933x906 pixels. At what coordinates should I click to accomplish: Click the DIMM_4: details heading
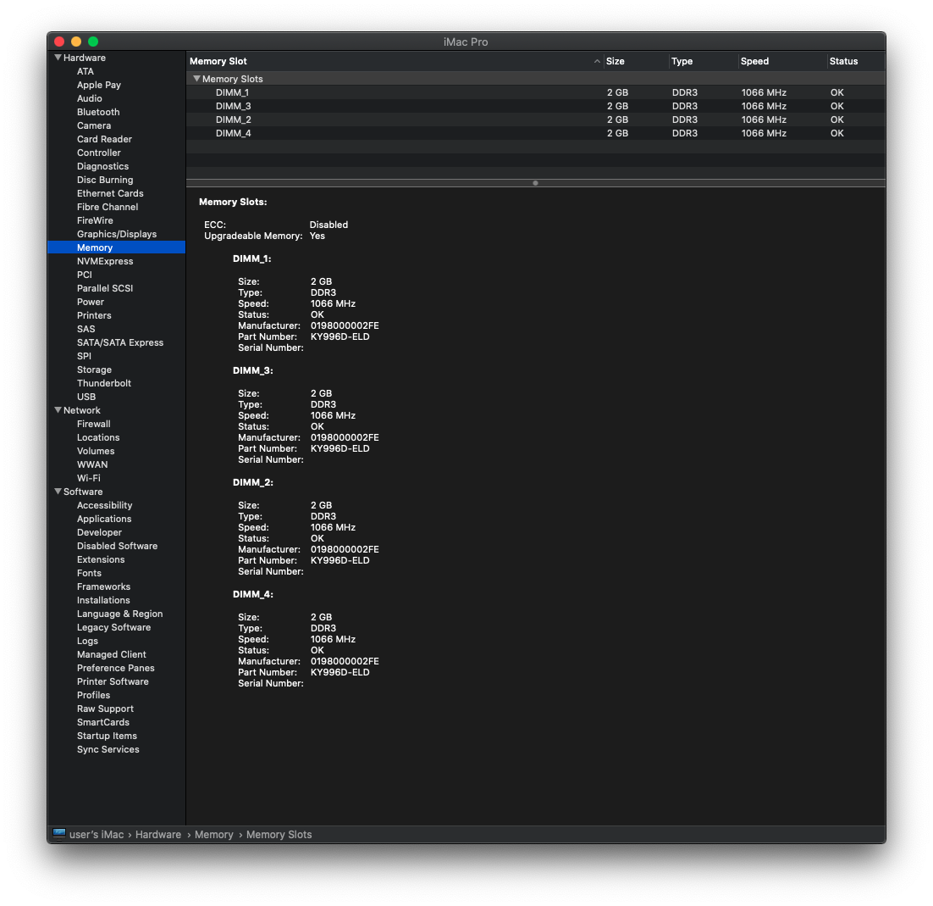pos(253,594)
